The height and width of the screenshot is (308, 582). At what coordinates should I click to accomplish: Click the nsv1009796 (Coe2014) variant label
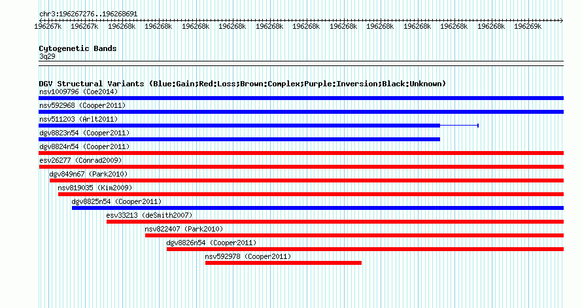point(78,92)
